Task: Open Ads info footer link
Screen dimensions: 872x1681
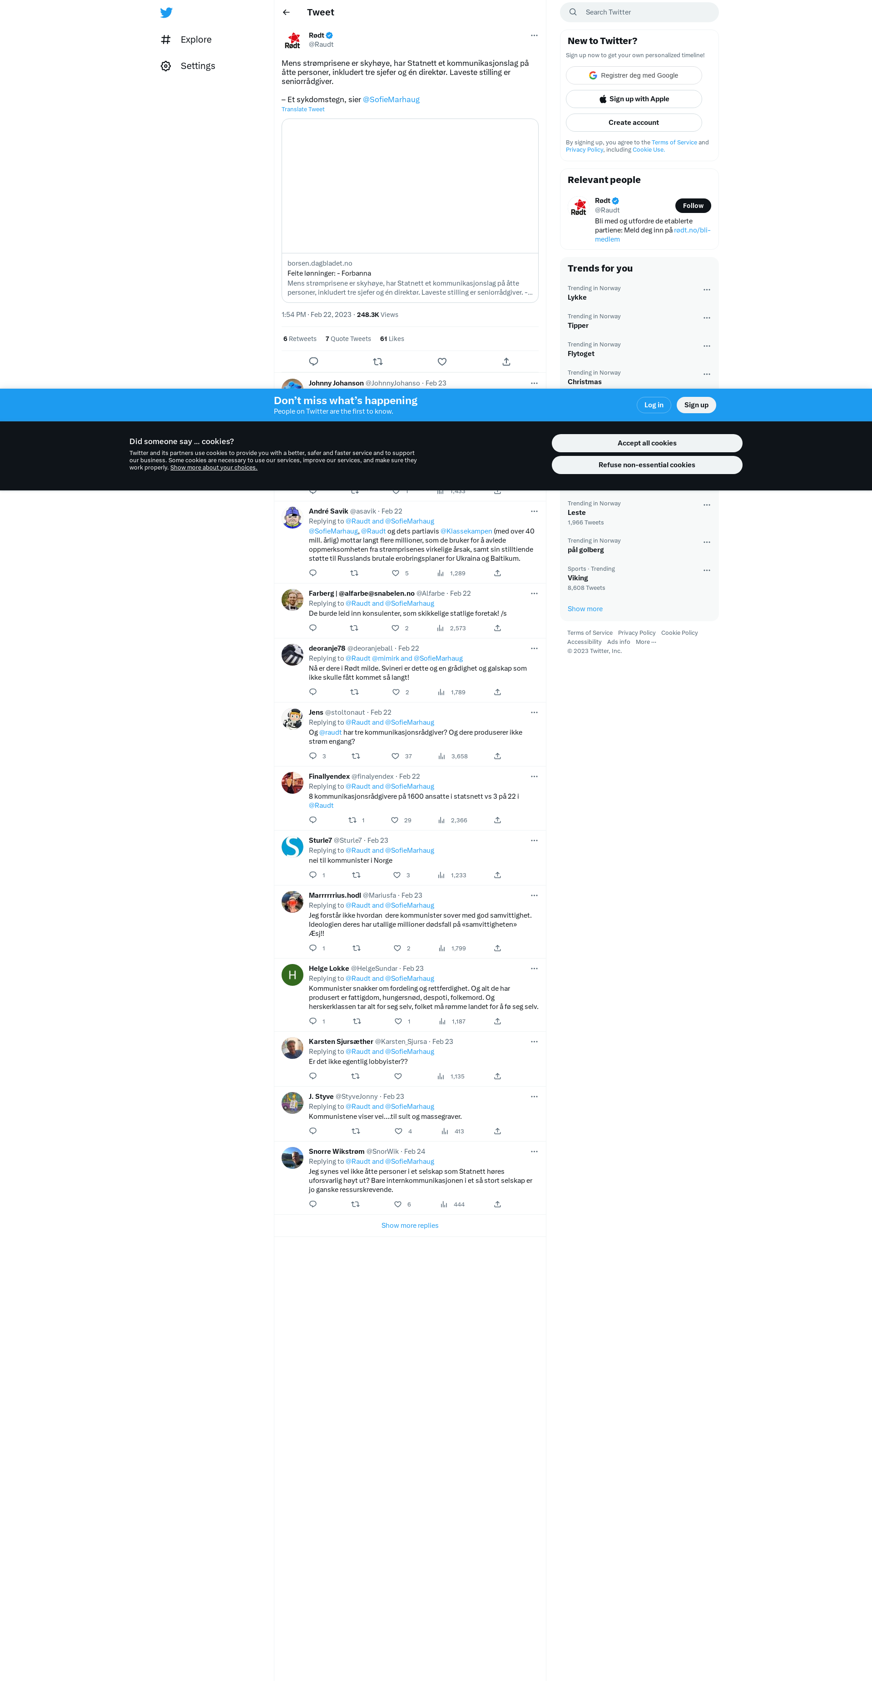Action: tap(618, 642)
